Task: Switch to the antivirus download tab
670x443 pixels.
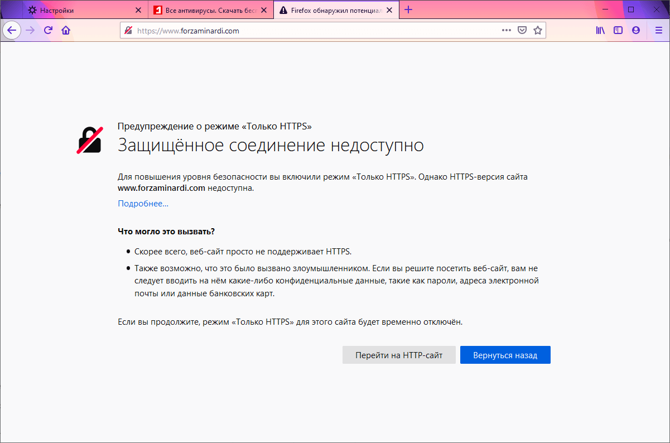Action: click(201, 9)
